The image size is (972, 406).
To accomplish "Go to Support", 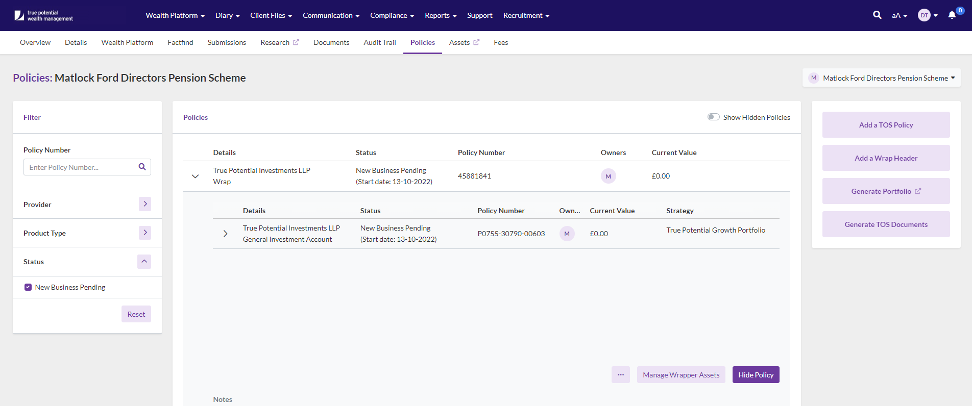I will click(480, 15).
